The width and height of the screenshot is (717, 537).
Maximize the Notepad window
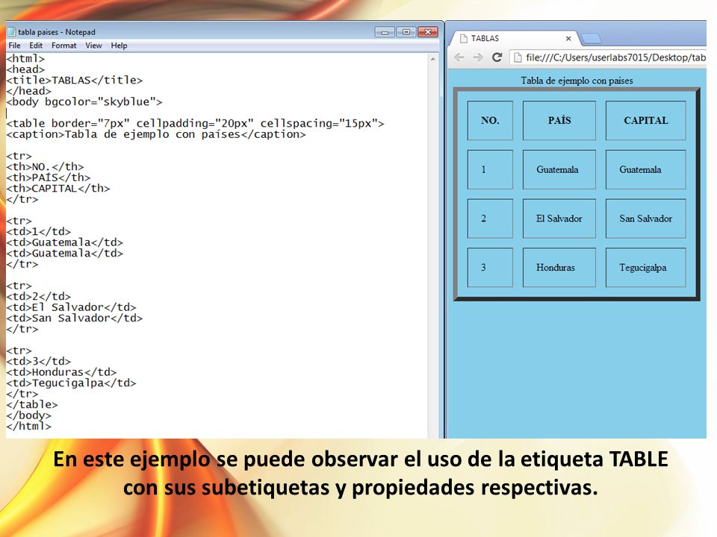coord(406,32)
